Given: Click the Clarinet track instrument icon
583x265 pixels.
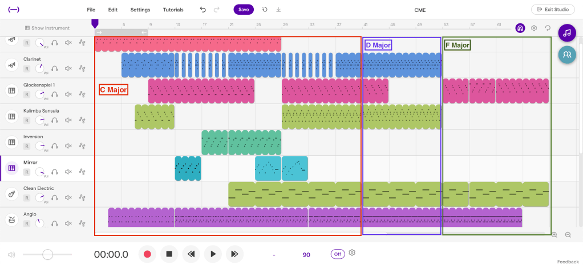Looking at the screenshot, I should point(11,65).
